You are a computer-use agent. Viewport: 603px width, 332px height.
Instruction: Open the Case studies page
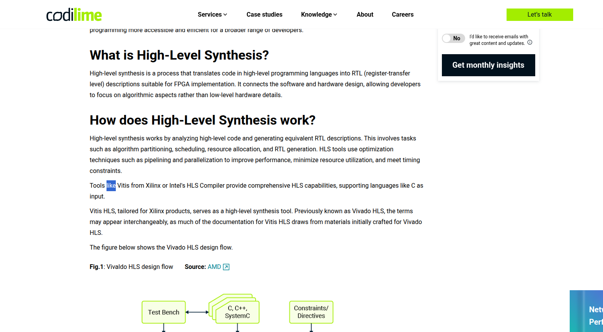click(265, 14)
